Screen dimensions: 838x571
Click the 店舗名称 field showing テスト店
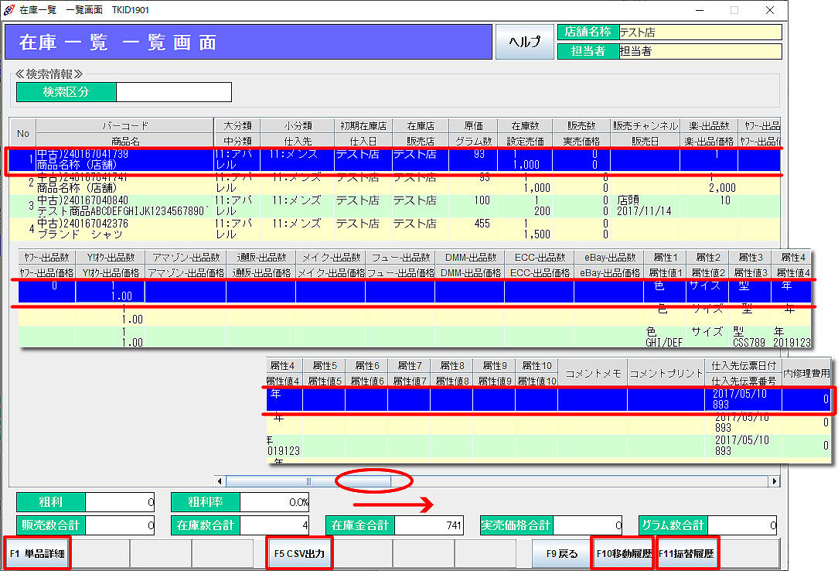(700, 32)
